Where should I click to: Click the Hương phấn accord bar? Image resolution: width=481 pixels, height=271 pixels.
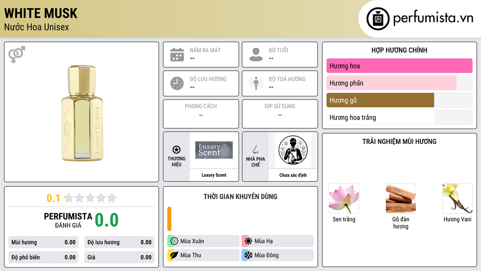pos(399,83)
